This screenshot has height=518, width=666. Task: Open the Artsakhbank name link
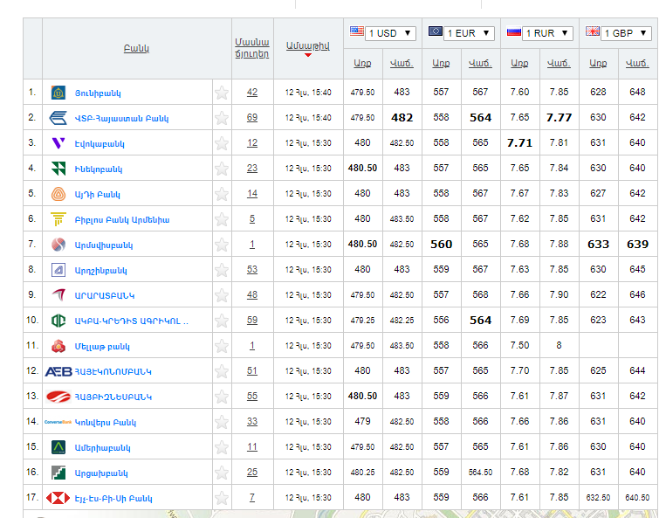pos(101,473)
